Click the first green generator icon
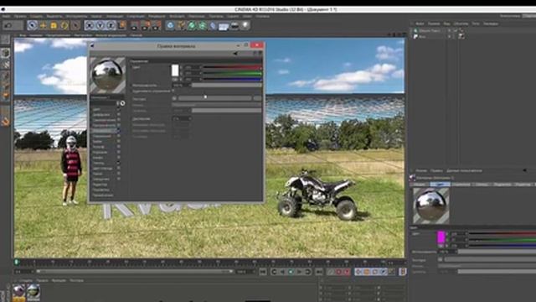The height and width of the screenshot is (302, 536). 192,25
